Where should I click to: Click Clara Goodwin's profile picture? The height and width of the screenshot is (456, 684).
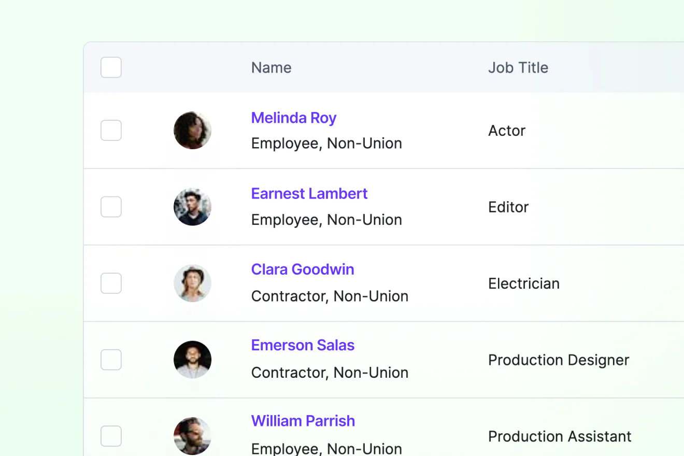pos(192,283)
